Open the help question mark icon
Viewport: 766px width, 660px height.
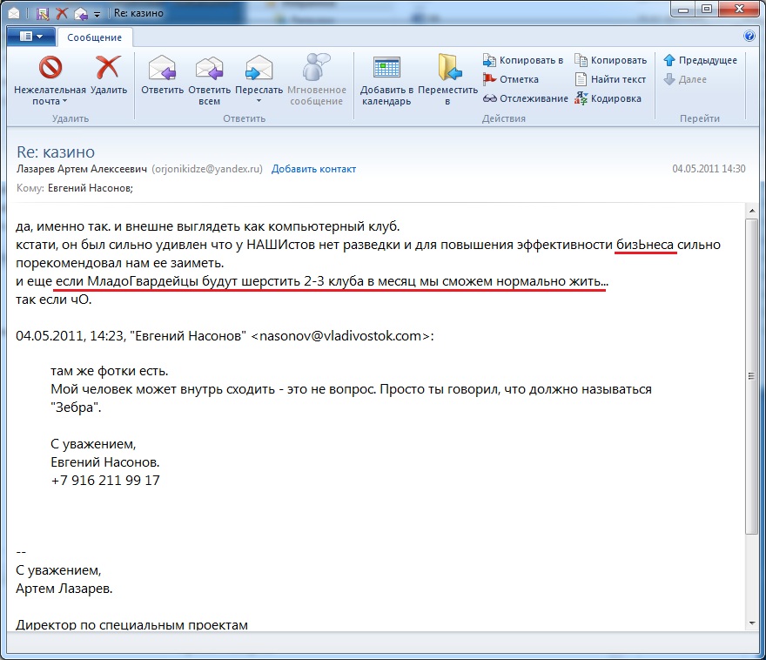pyautogui.click(x=749, y=37)
